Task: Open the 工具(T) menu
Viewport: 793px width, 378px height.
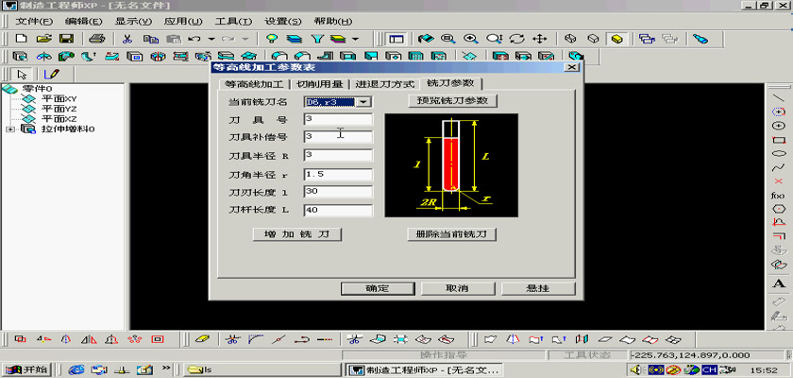Action: pyautogui.click(x=233, y=21)
